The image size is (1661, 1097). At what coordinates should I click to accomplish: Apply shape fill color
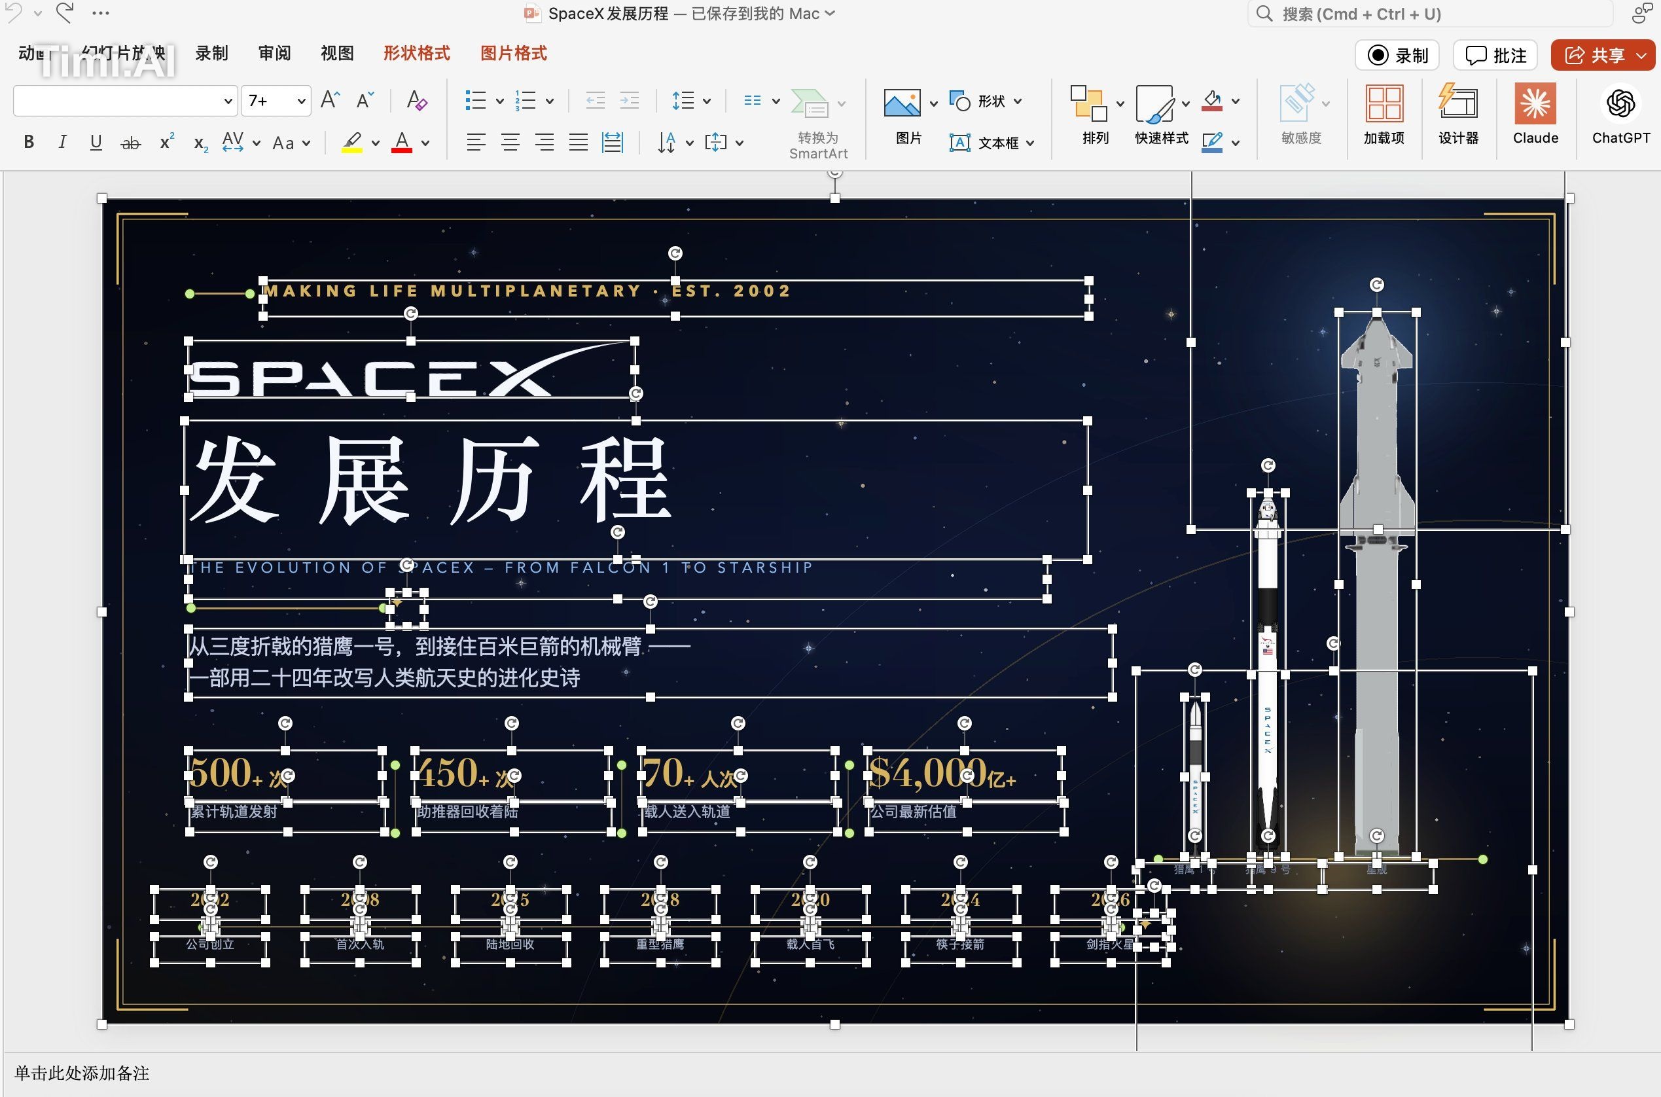pos(1212,101)
